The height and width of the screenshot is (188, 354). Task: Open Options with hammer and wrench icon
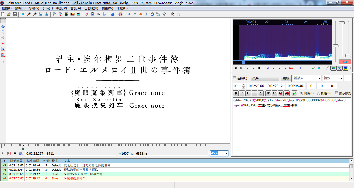pos(172,14)
